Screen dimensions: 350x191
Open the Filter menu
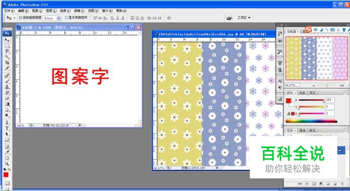click(x=79, y=11)
